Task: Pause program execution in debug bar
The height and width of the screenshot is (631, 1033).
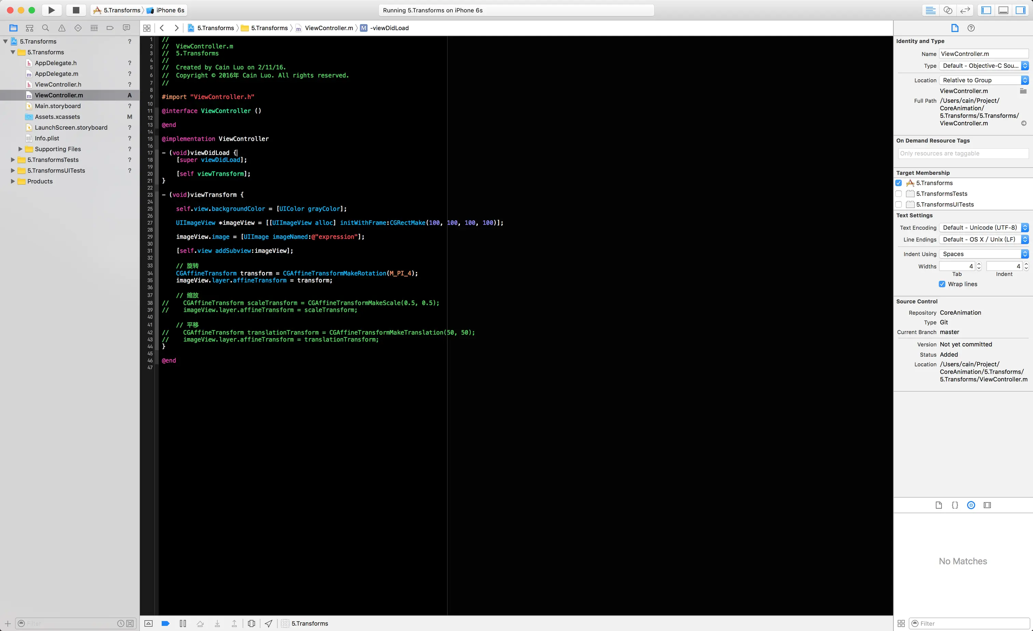Action: pos(183,623)
